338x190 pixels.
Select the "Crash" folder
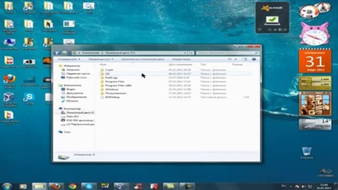point(109,70)
